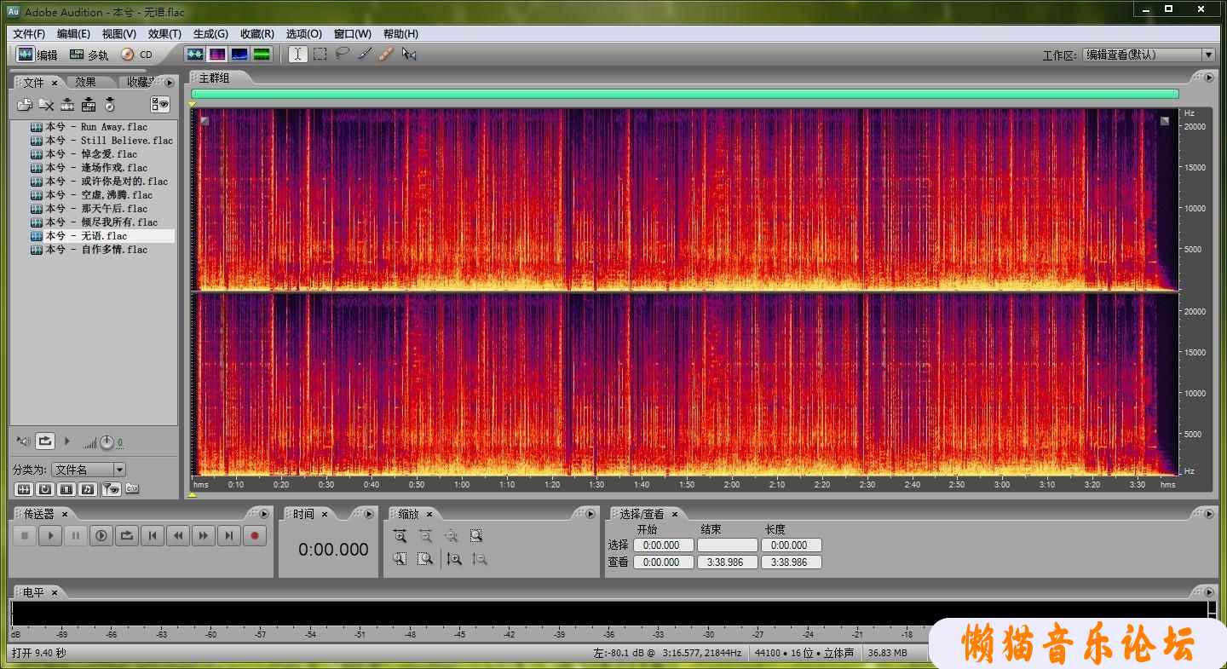Click Play from Cursor to End

coord(101,536)
